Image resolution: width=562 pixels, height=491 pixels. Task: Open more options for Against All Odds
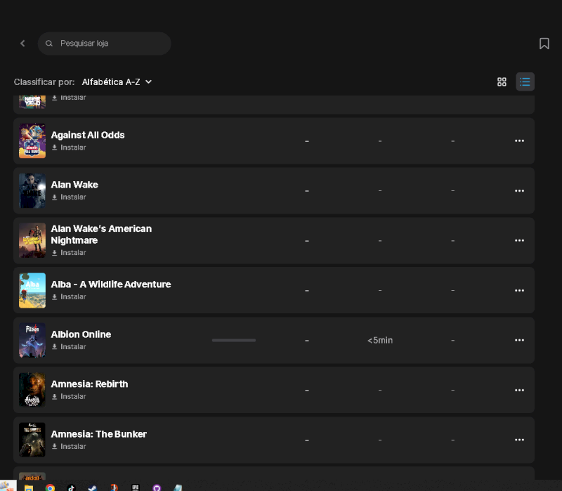[x=519, y=141]
